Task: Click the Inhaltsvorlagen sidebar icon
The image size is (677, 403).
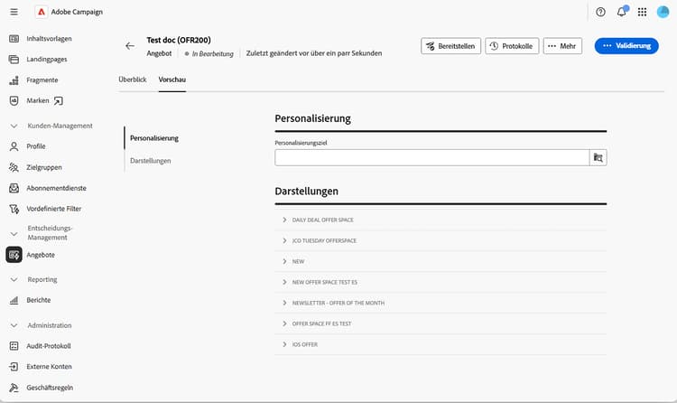Action: (14, 39)
